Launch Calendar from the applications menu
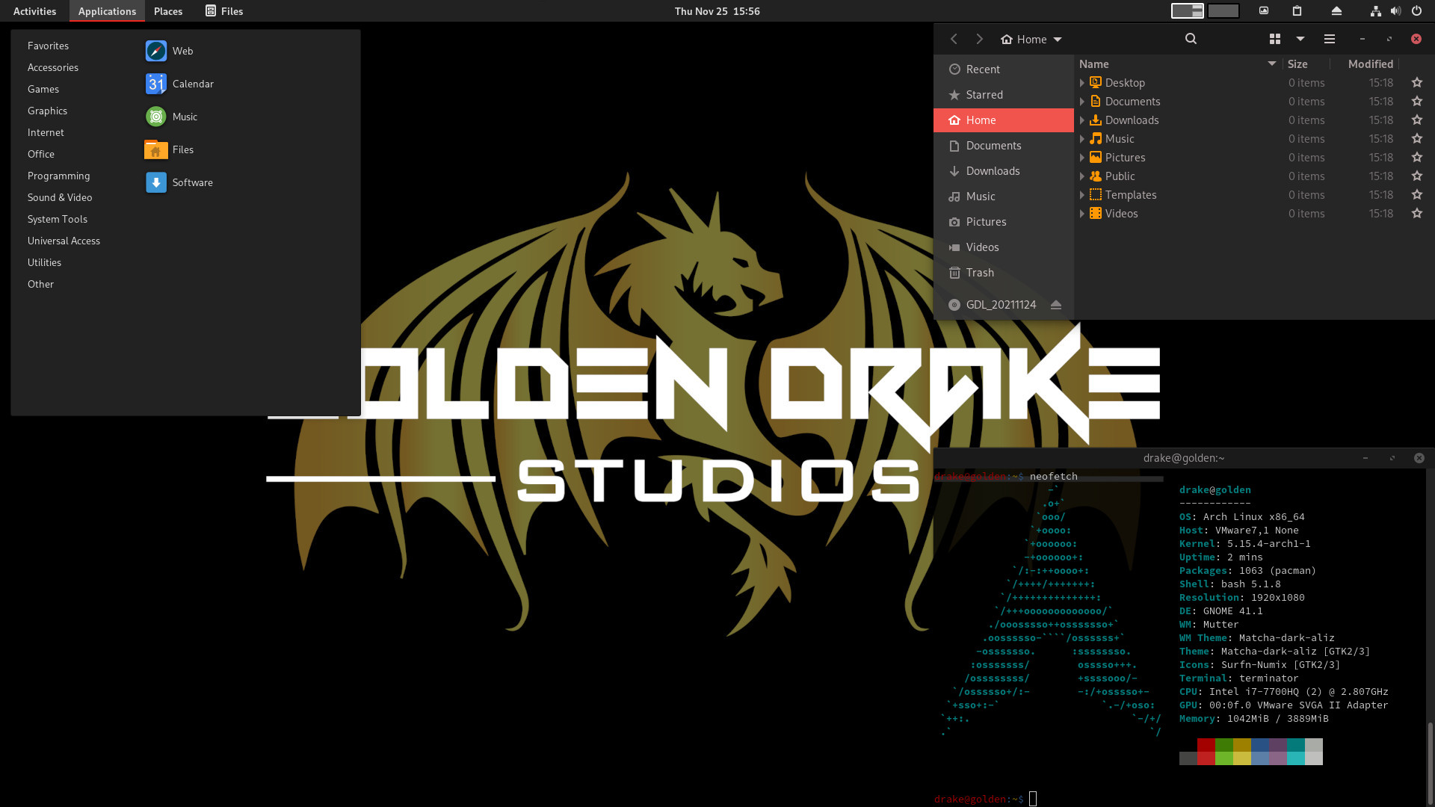1435x807 pixels. pos(156,84)
